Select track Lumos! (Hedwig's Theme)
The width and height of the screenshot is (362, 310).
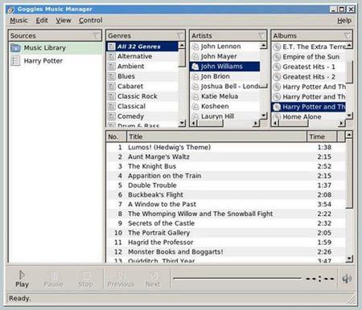226,147
